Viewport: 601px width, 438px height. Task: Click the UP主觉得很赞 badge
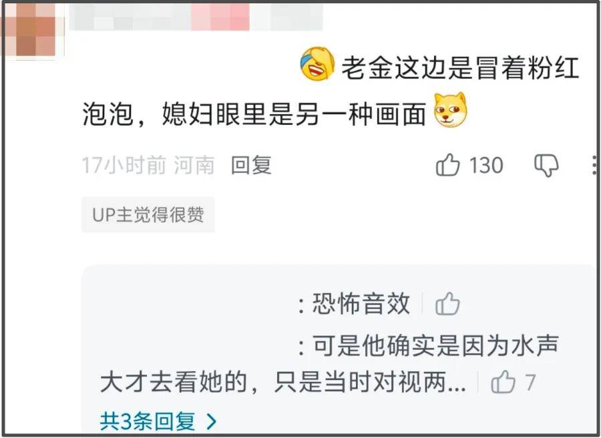(x=148, y=214)
